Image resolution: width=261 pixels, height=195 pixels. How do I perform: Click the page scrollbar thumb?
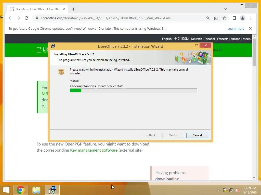(254, 52)
